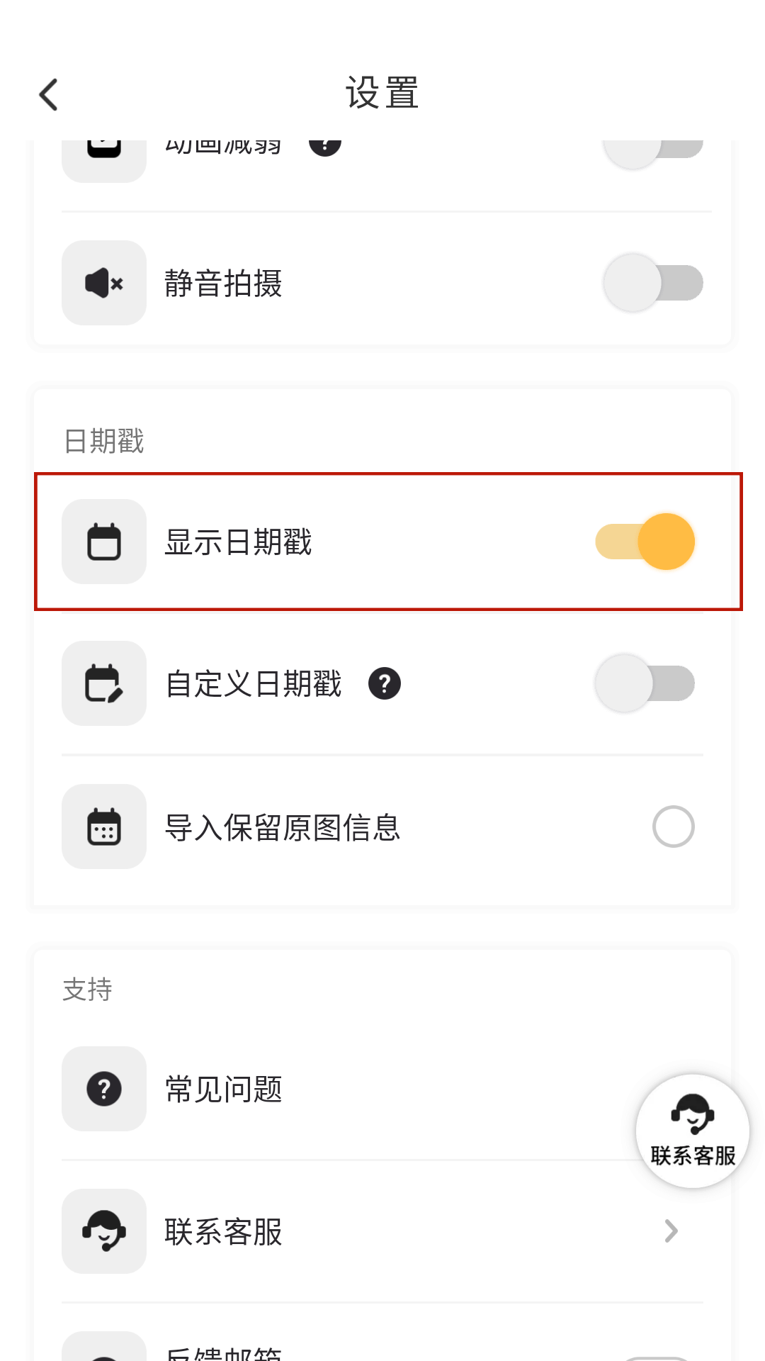This screenshot has width=765, height=1361.
Task: Open 联系客服 via its chevron arrow
Action: pyautogui.click(x=671, y=1231)
